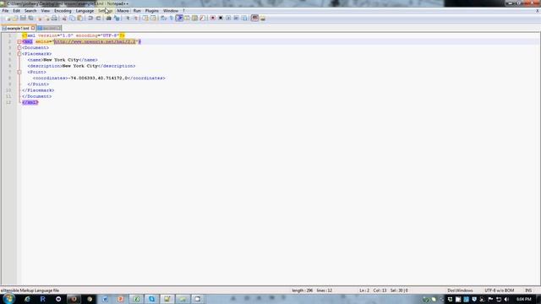Open the Language menu

point(85,11)
